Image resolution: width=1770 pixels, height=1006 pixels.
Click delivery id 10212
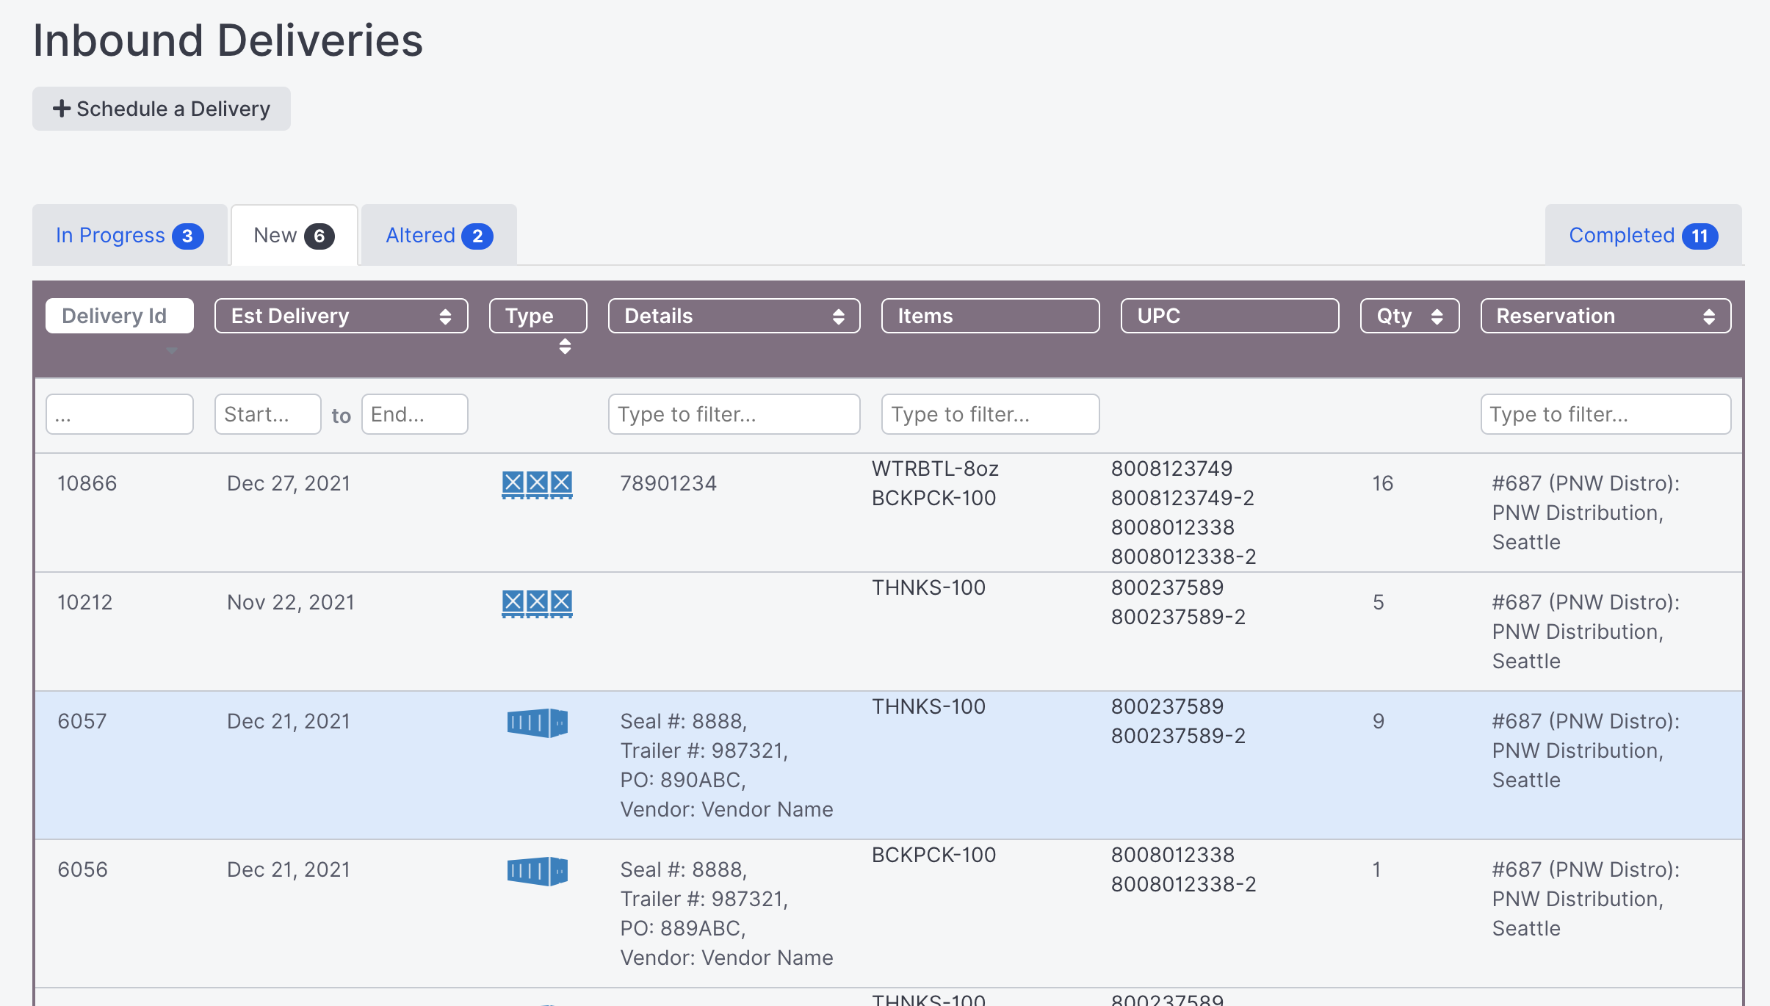pyautogui.click(x=85, y=602)
